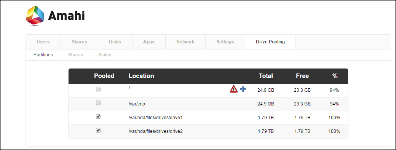396x150 pixels.
Task: Open the Status sub-tab
Action: point(105,55)
